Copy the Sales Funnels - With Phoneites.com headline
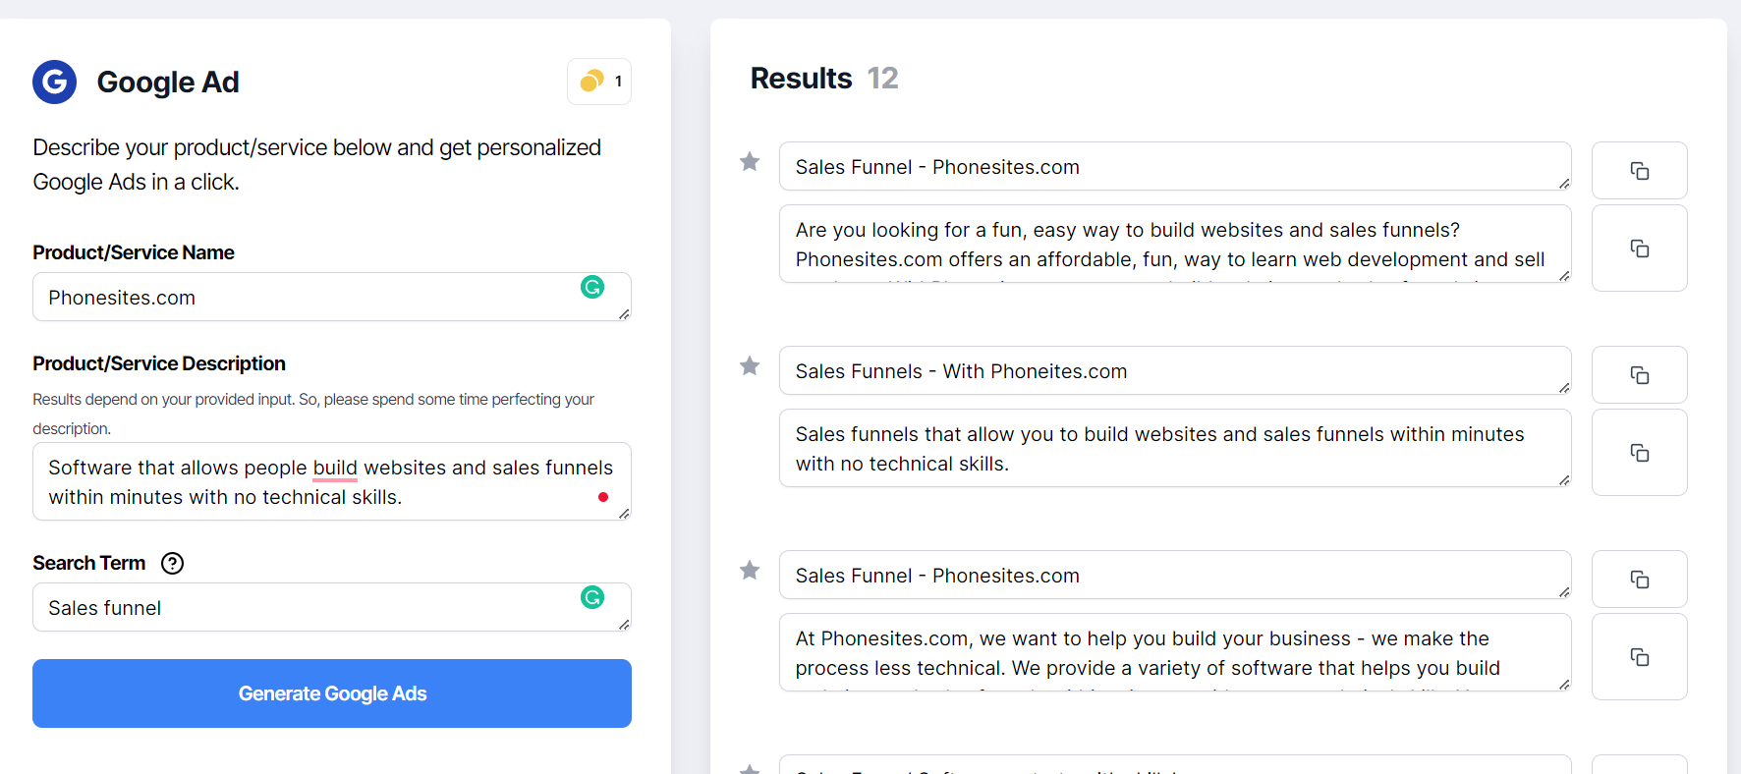1741x774 pixels. coord(1639,374)
